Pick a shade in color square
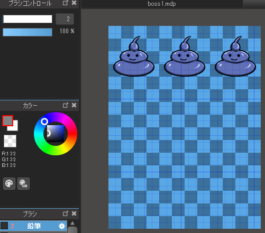Image resolution: width=265 pixels, height=233 pixels. point(56,134)
